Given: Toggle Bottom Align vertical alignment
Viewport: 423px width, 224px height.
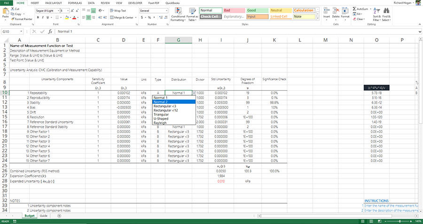Looking at the screenshot, I should click(94, 11).
